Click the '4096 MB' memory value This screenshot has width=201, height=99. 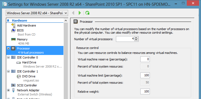[24, 43]
